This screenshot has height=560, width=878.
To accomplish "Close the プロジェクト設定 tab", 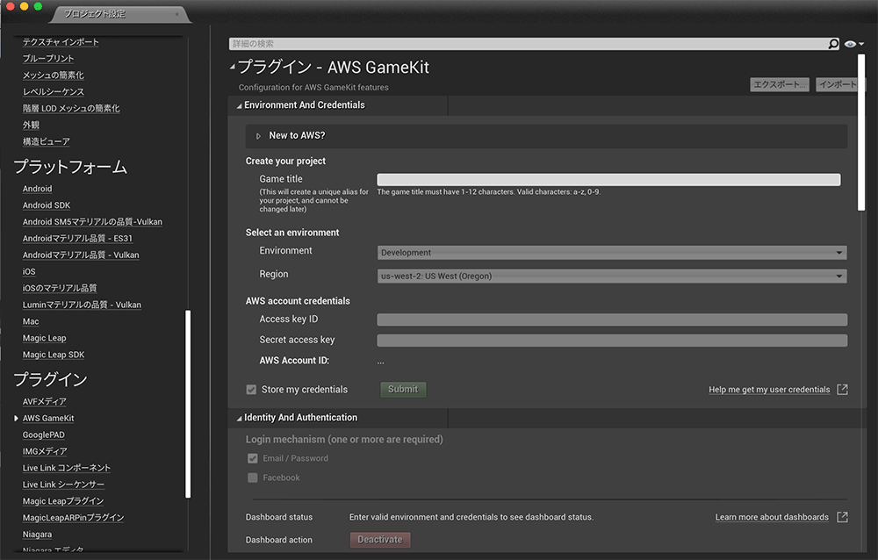I will coord(177,14).
